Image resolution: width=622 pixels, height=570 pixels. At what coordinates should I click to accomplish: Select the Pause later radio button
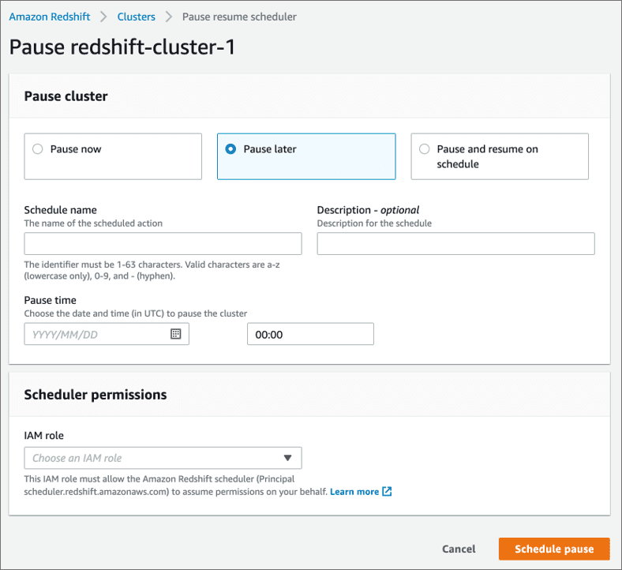(x=230, y=149)
